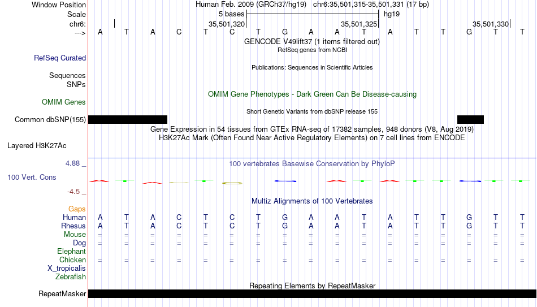The width and height of the screenshot is (537, 307).
Task: Click the Dog species label
Action: point(80,243)
